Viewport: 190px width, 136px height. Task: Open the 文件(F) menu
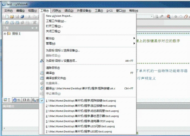click(8, 11)
